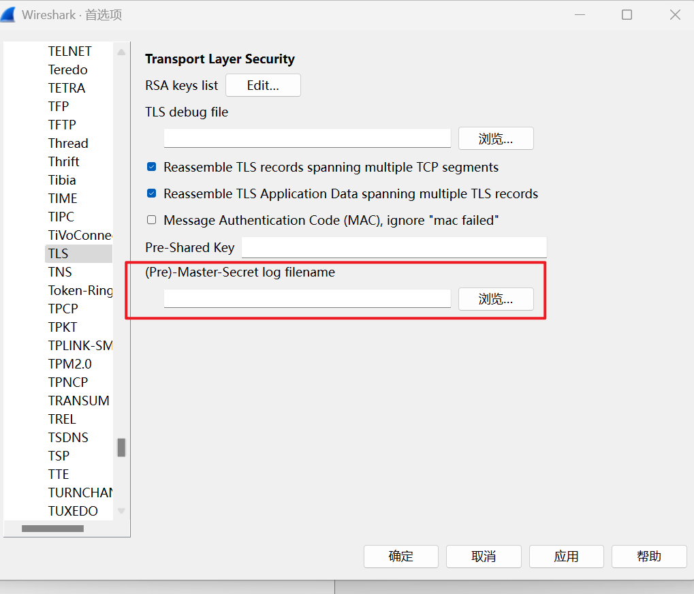Uncheck Reassemble TLS records spanning TCP segments
This screenshot has width=694, height=594.
(x=152, y=167)
